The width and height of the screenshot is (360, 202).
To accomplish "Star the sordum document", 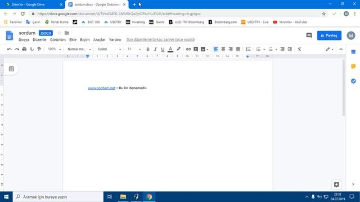I will (x=59, y=33).
